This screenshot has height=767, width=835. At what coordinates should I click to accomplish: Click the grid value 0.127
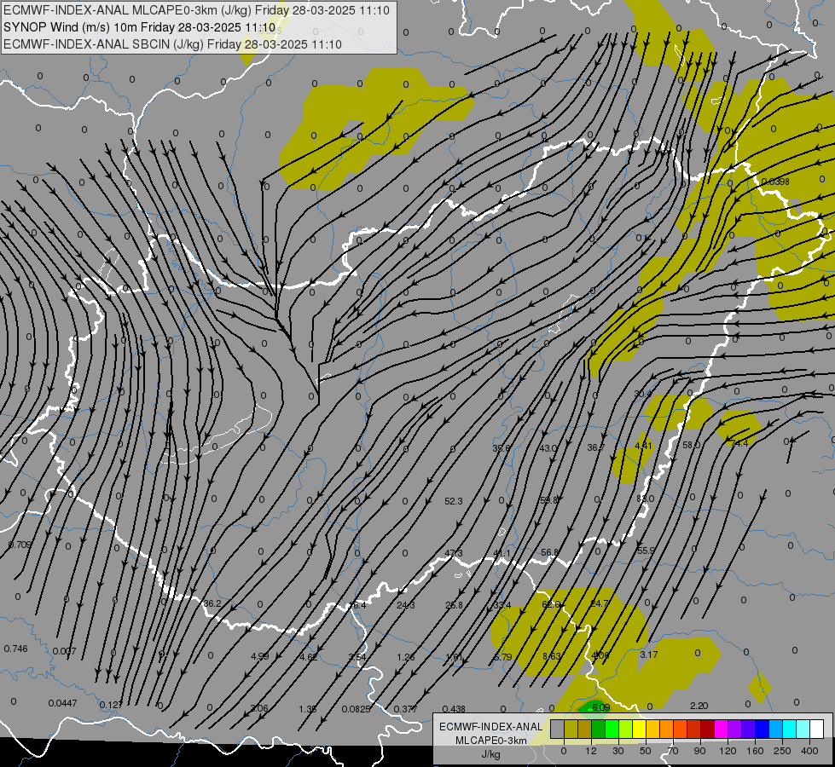(111, 706)
